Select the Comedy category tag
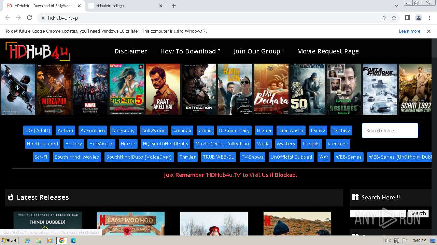The image size is (437, 245). (x=182, y=130)
